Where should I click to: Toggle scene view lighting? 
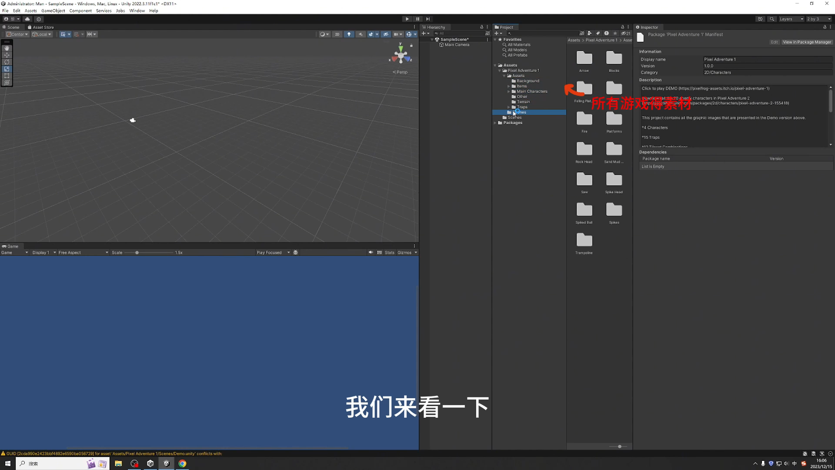349,34
